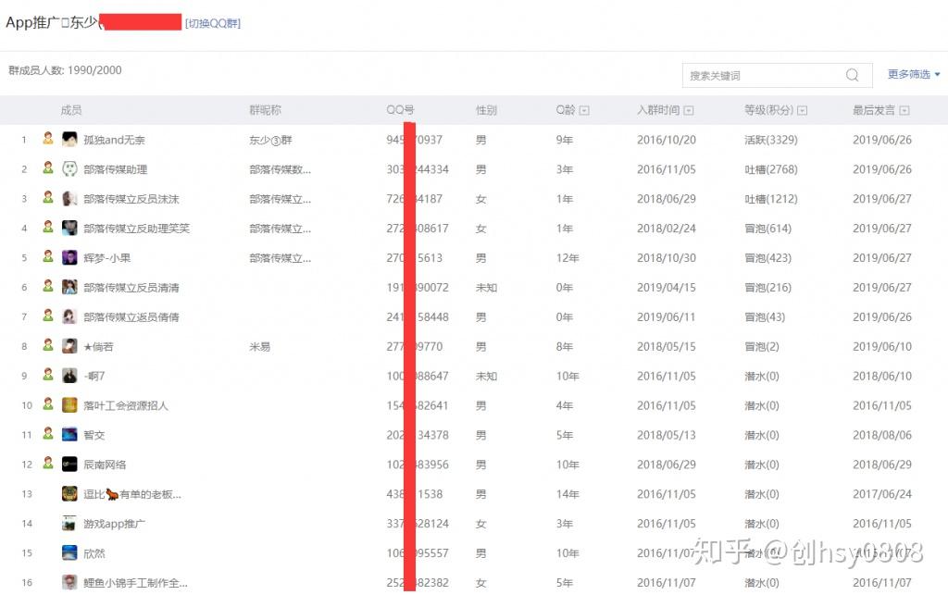Sort by 入群时间 column arrow

(x=688, y=110)
